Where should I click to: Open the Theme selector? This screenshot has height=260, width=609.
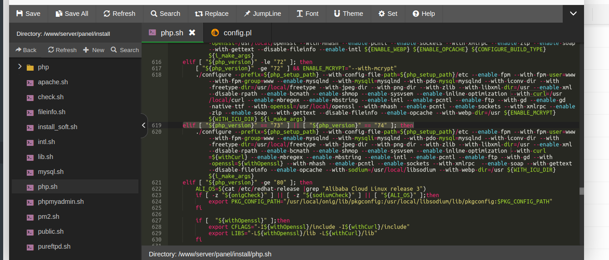pos(348,14)
